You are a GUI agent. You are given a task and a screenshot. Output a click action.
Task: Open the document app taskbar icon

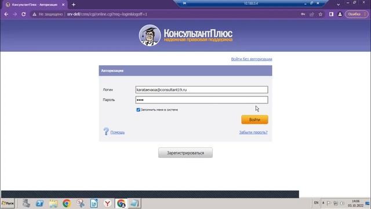(x=94, y=203)
